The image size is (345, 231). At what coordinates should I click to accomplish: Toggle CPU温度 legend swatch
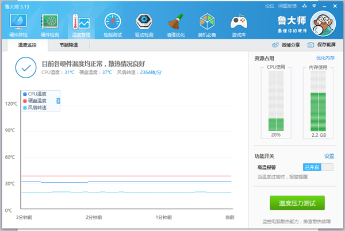click(25, 94)
